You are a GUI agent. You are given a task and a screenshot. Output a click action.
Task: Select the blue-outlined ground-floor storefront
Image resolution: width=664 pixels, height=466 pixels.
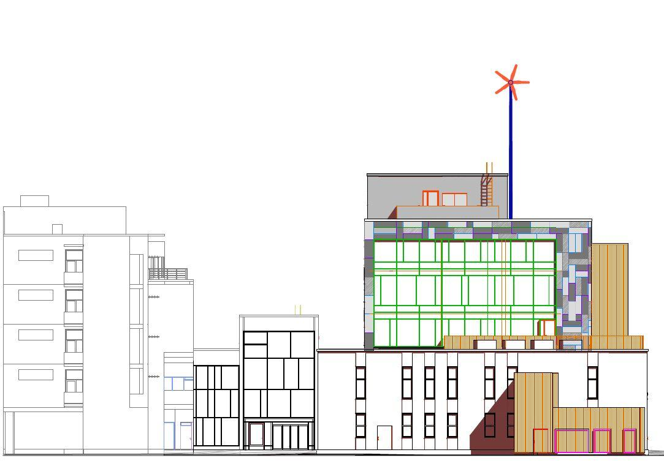[178, 435]
